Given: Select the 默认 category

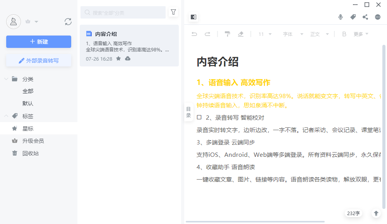Looking at the screenshot, I should (28, 104).
